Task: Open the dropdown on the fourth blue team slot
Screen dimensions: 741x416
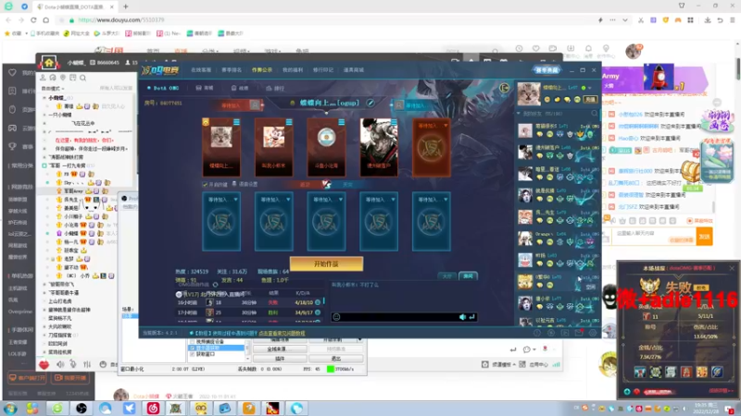Action: pyautogui.click(x=393, y=200)
